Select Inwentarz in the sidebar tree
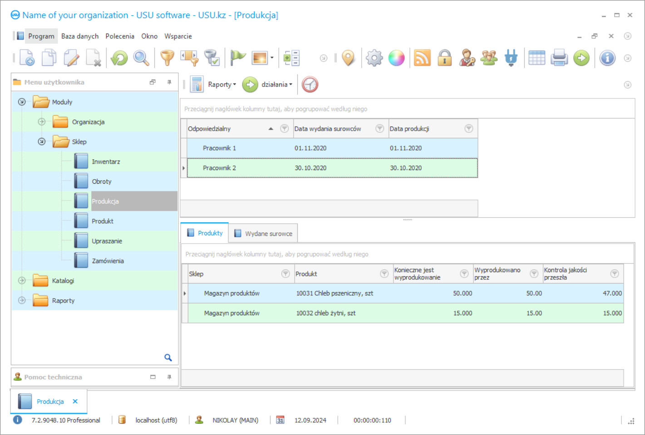This screenshot has height=435, width=645. click(x=106, y=161)
